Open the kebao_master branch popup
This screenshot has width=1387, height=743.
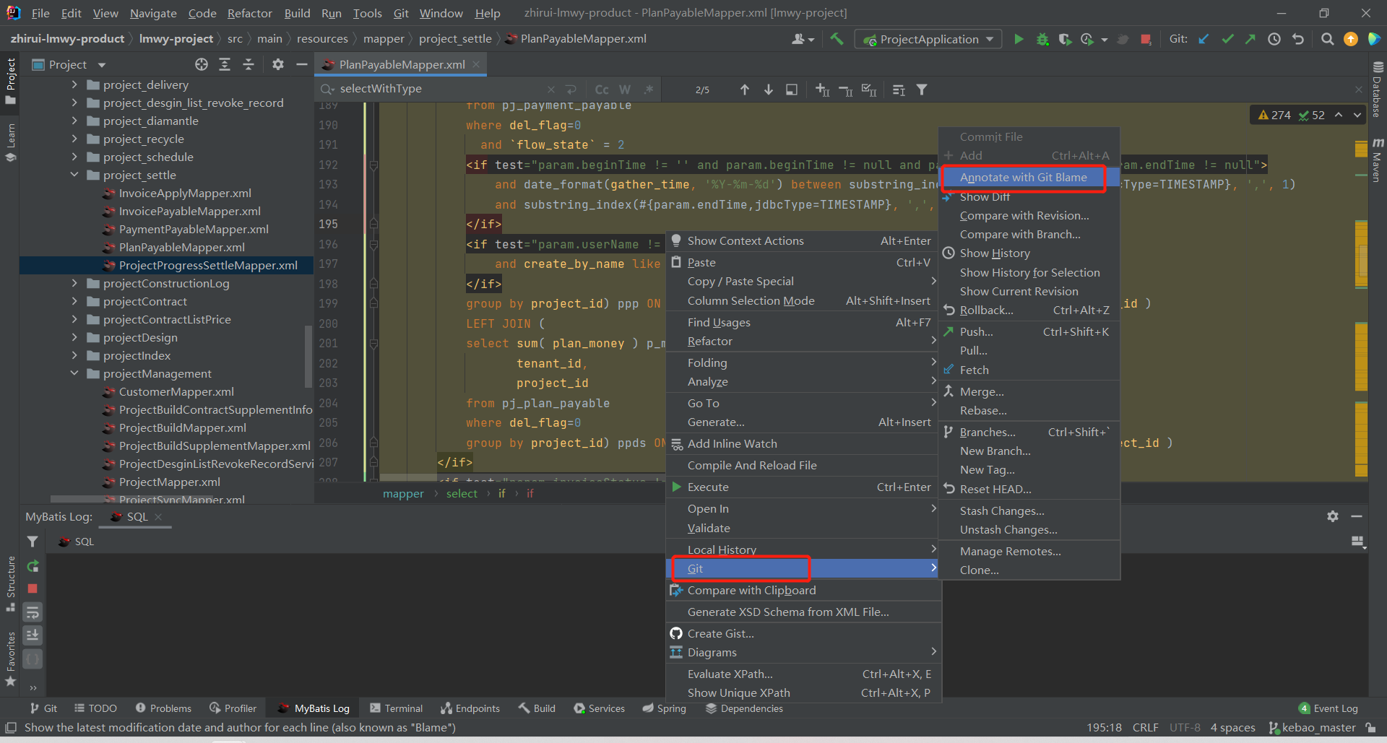point(1312,728)
